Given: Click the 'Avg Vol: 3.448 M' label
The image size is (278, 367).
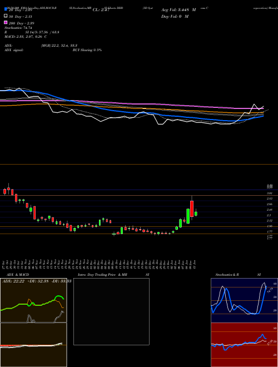Looking at the screenshot, I should pos(178,10).
